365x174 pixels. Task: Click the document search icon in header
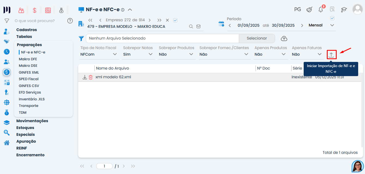(x=332, y=9)
